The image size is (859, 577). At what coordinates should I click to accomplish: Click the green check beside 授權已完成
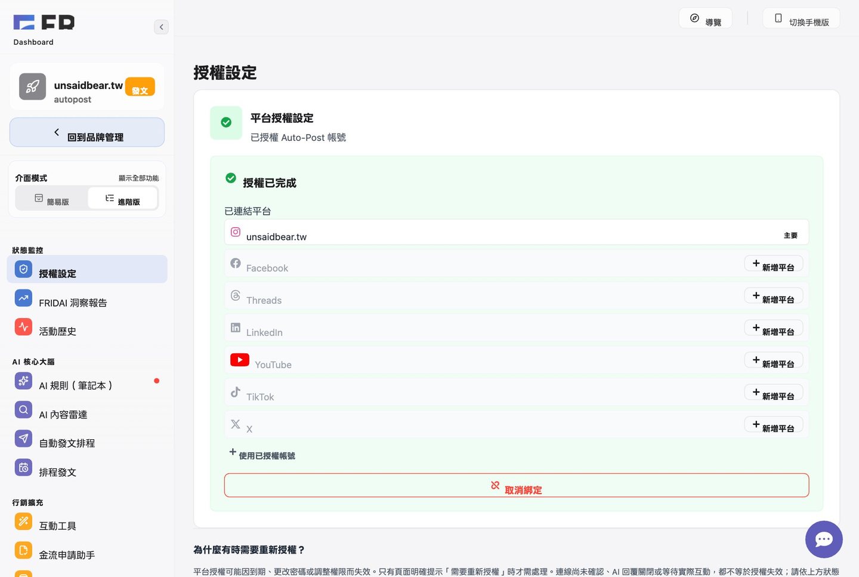click(231, 178)
